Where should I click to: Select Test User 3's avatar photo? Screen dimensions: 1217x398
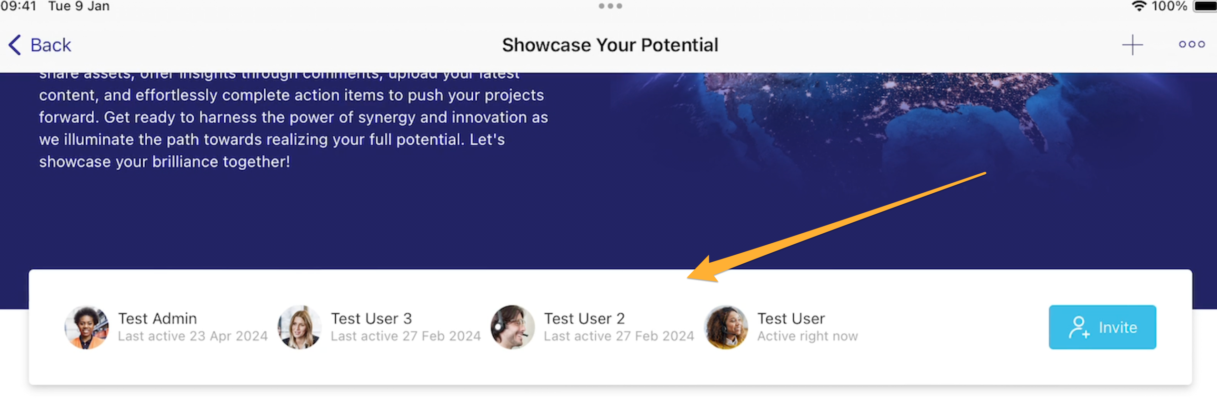(x=299, y=327)
